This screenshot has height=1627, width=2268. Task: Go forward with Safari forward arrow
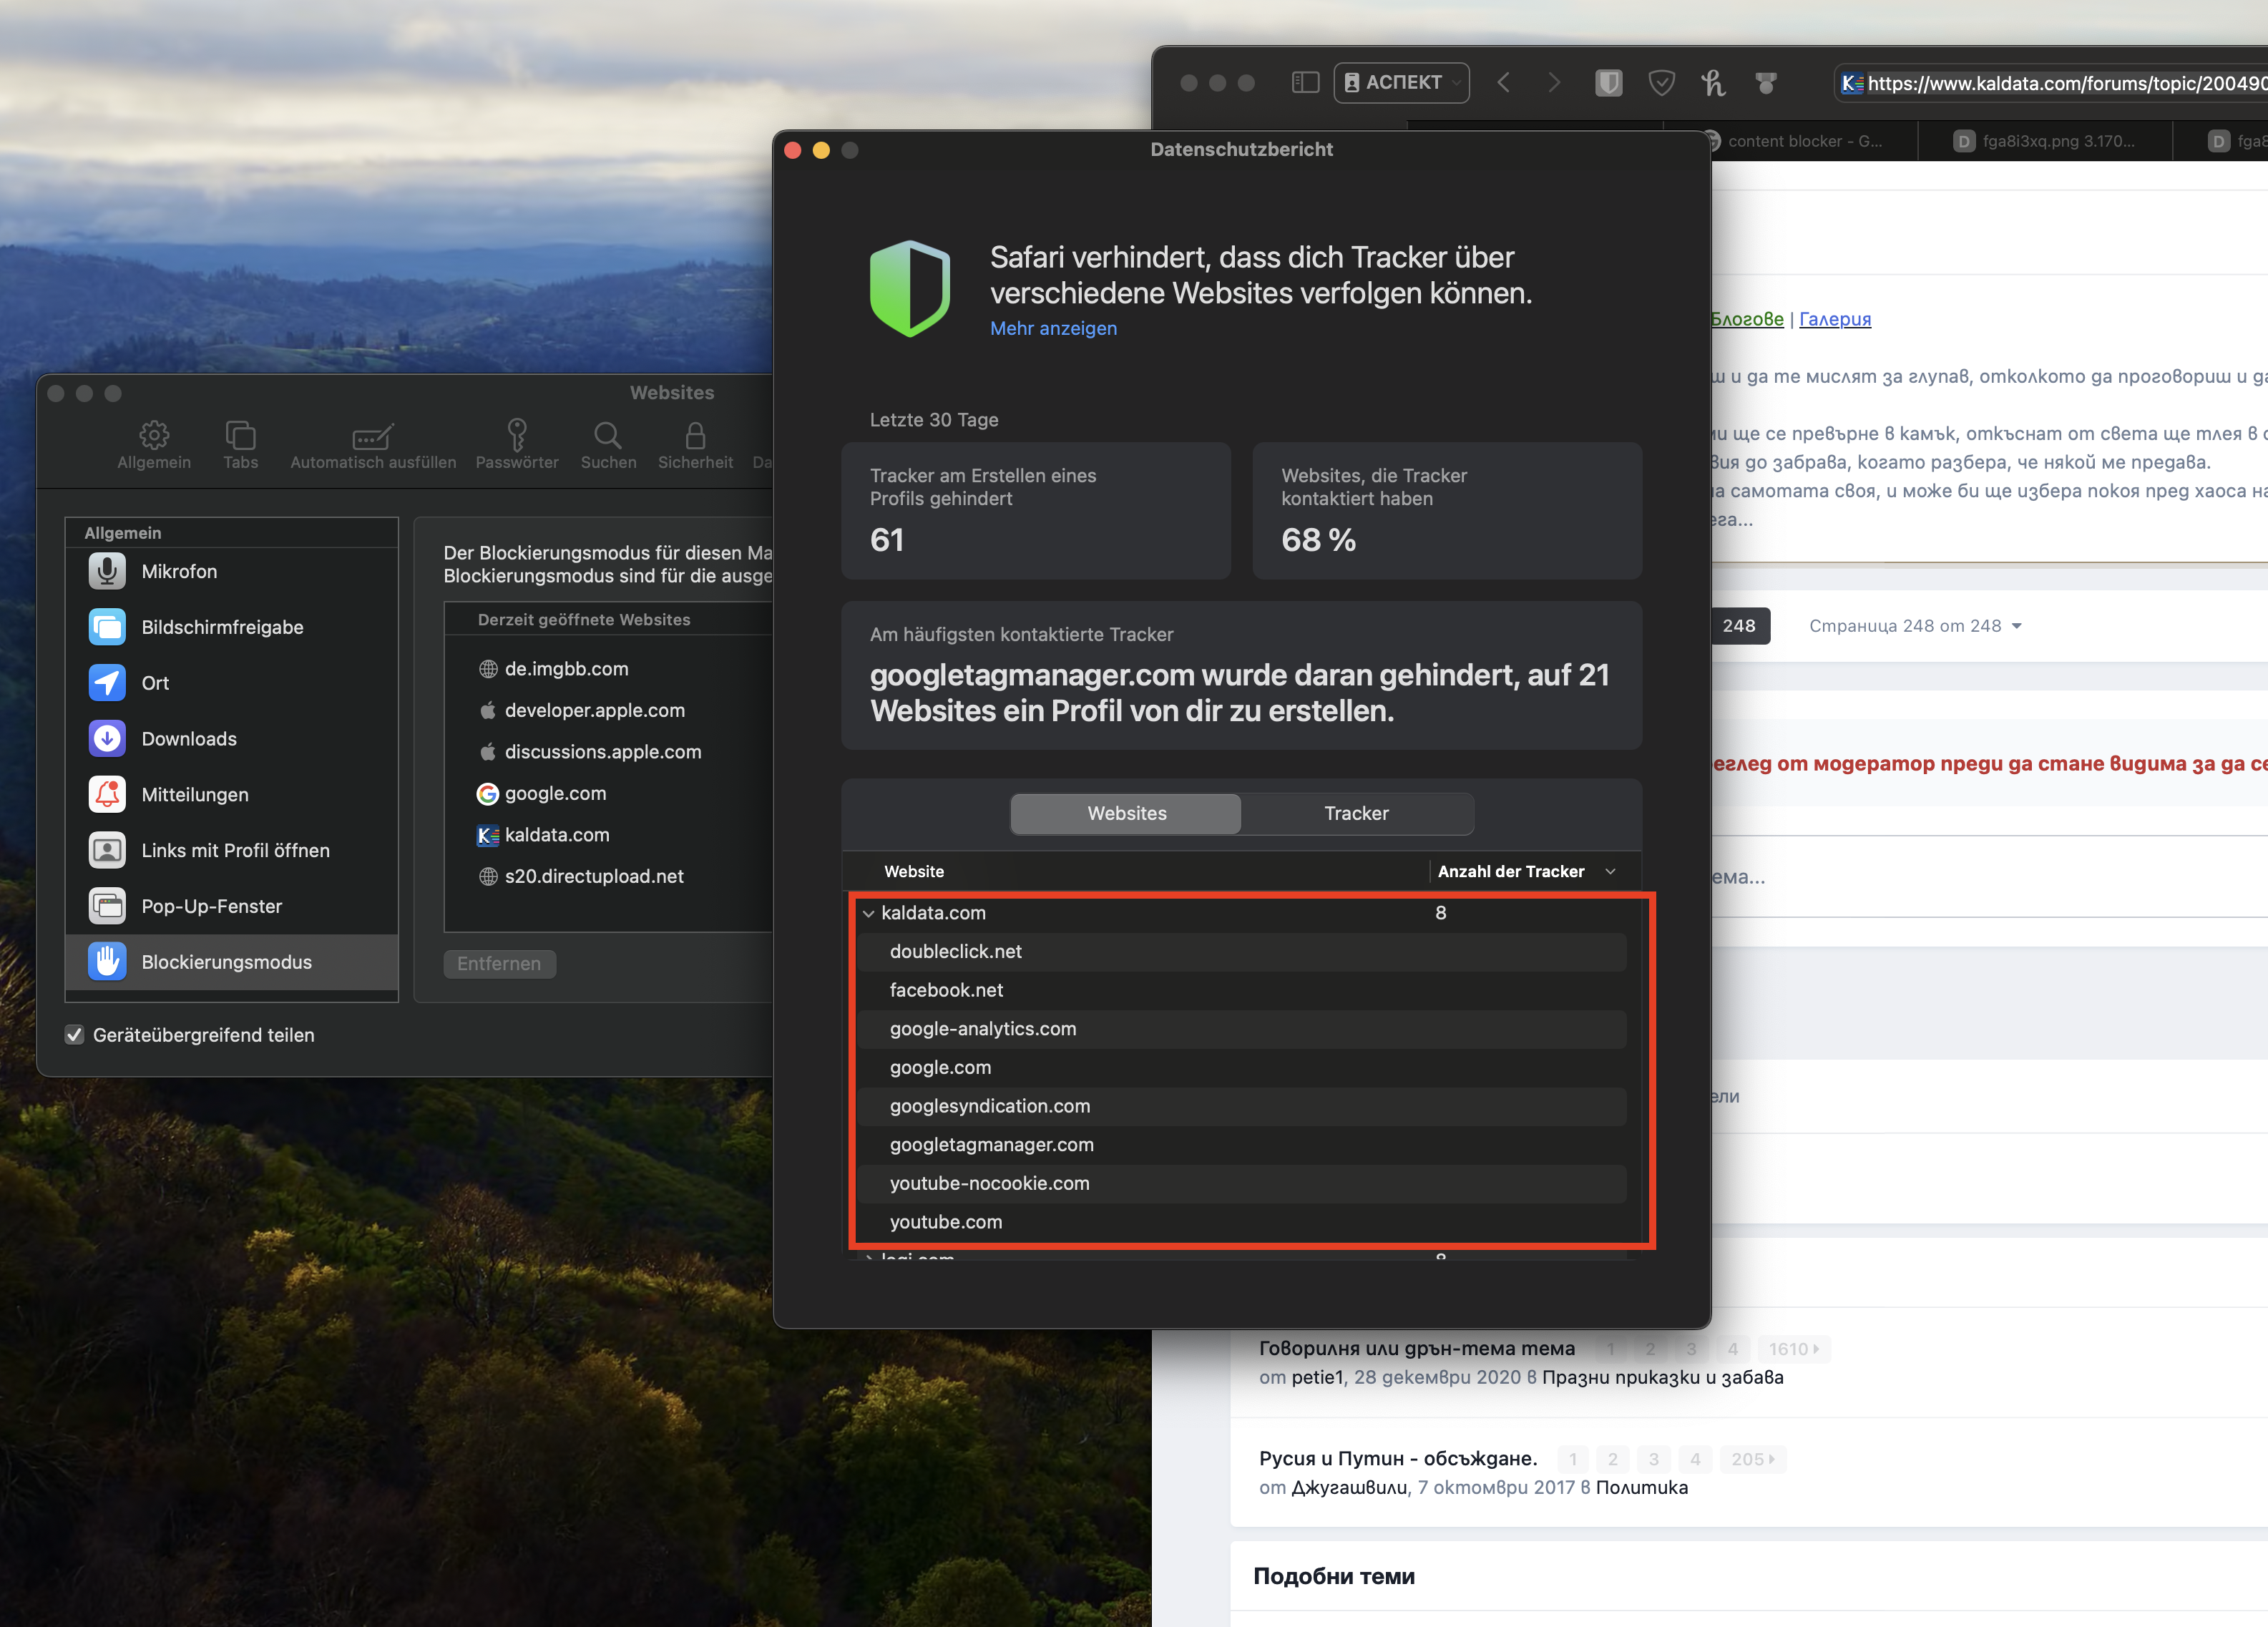click(1553, 83)
